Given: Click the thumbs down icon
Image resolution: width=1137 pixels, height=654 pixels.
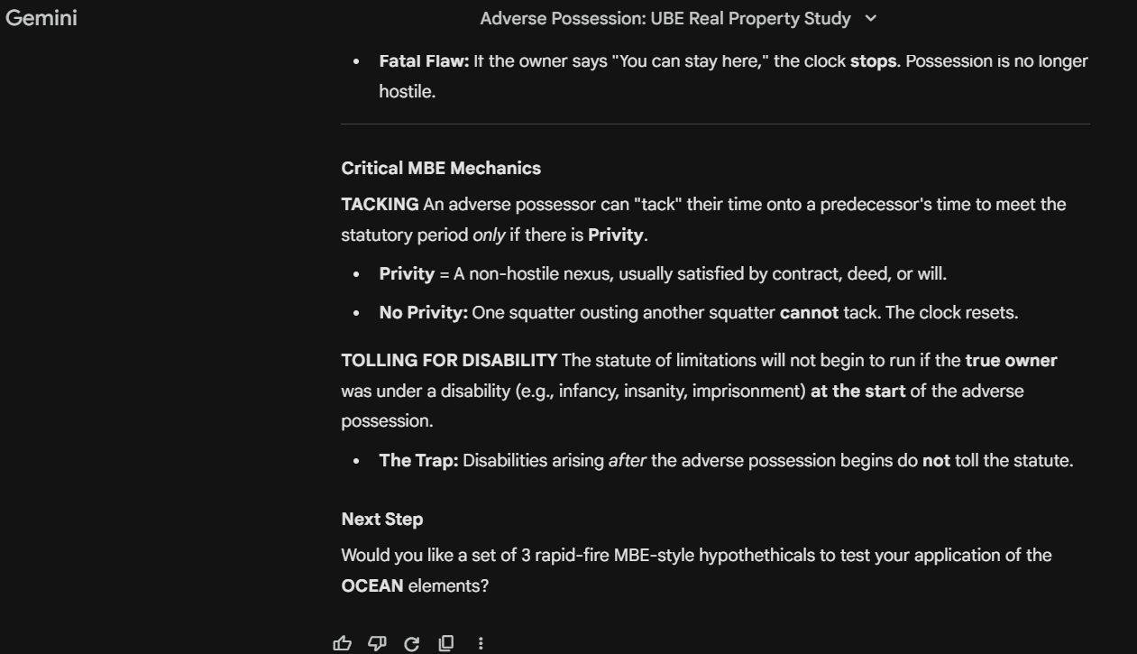Looking at the screenshot, I should pyautogui.click(x=378, y=643).
